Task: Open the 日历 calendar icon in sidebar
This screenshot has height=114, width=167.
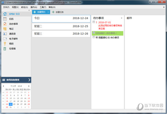Action: [5, 19]
